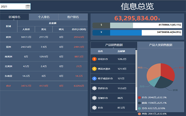Click the 2491.9万 total for 亚洲
The image size is (186, 116).
[x=79, y=47]
